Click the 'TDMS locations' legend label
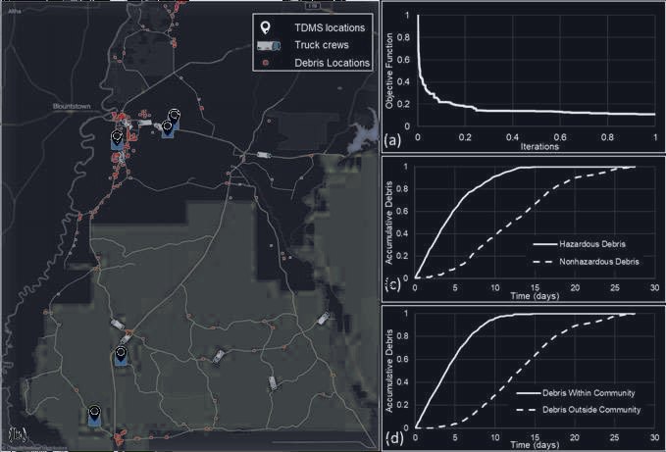 pyautogui.click(x=330, y=28)
